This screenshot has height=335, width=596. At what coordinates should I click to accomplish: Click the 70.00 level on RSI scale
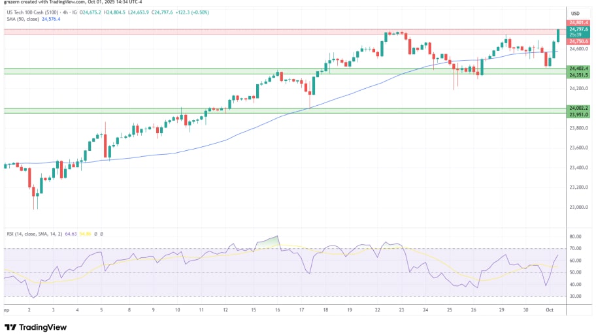[x=575, y=249]
